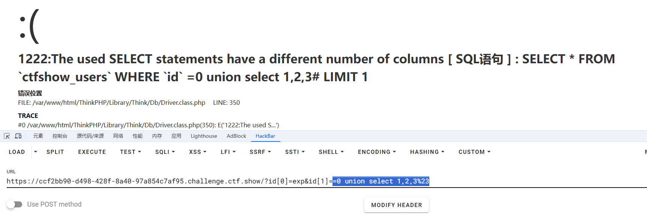Open the HASHING dropdown menu

(427, 152)
